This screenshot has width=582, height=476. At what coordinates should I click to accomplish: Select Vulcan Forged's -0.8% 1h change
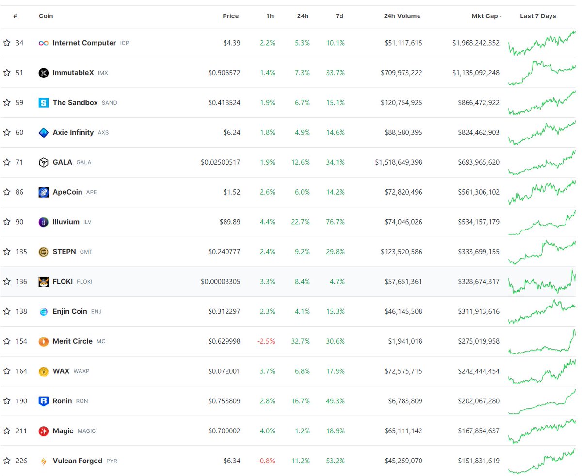coord(266,461)
